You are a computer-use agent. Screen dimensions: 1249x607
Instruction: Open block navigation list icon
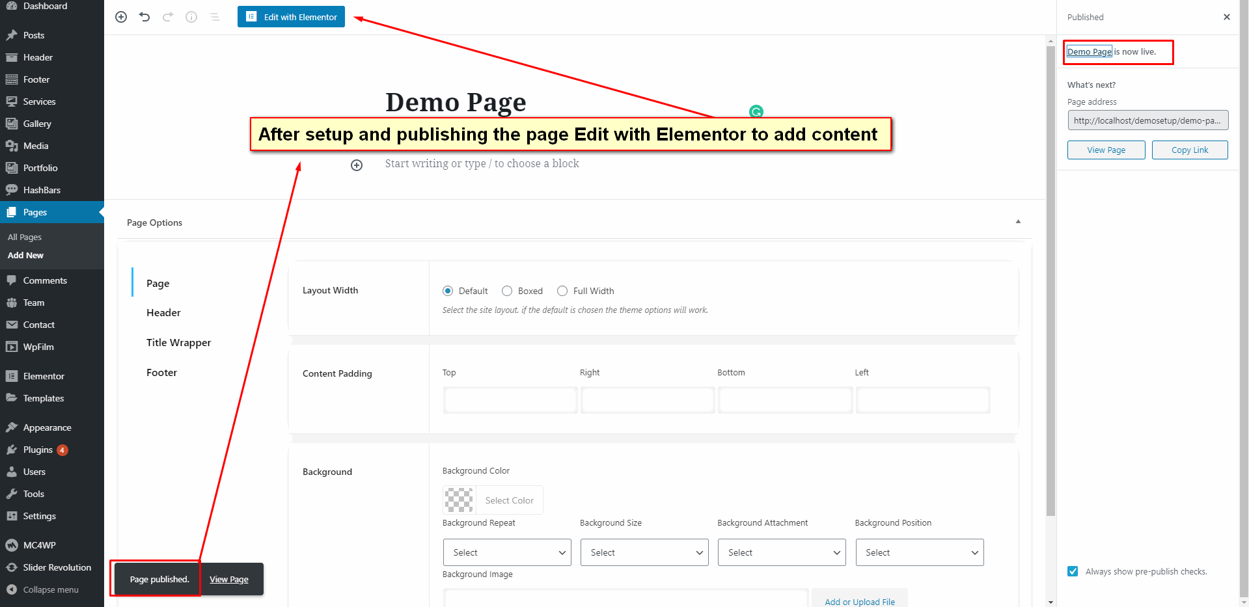point(215,17)
